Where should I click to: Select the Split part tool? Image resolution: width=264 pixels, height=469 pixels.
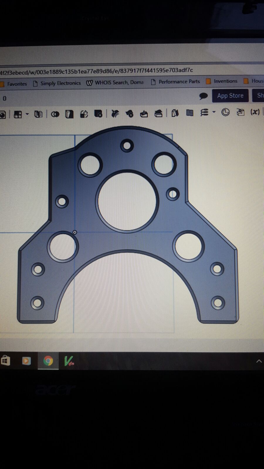69,114
